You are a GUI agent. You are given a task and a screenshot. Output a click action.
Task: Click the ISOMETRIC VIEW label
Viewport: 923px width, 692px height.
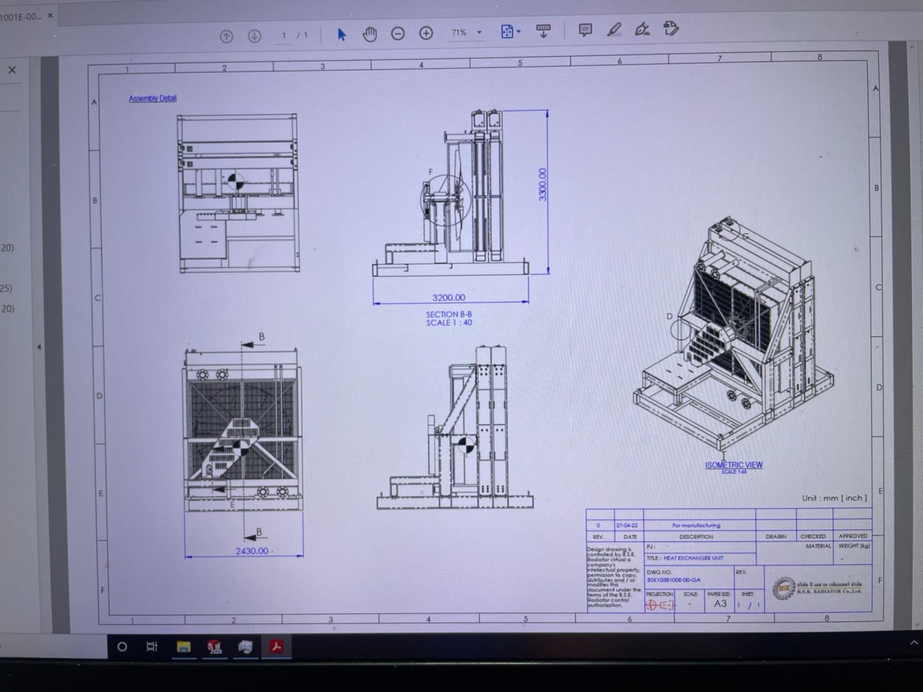point(734,465)
